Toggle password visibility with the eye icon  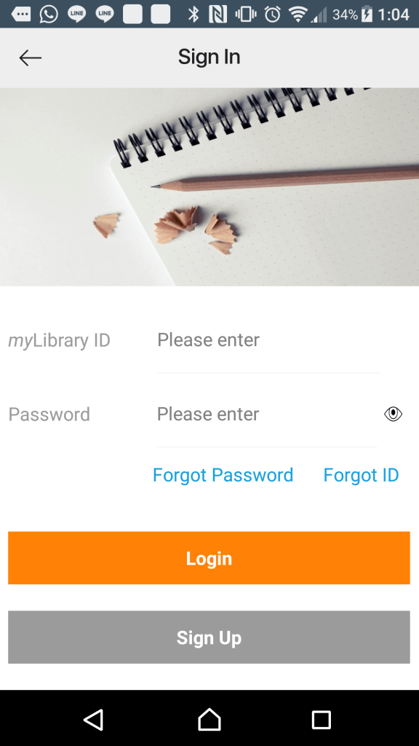tap(393, 414)
